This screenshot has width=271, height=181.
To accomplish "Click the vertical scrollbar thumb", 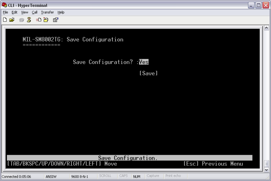I will (266, 164).
